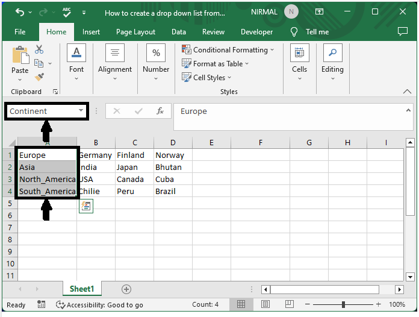
Task: Click the zoom slider handle
Action: [x=343, y=304]
